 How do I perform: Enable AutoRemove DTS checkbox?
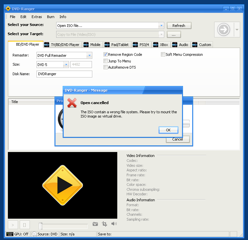[x=105, y=67]
